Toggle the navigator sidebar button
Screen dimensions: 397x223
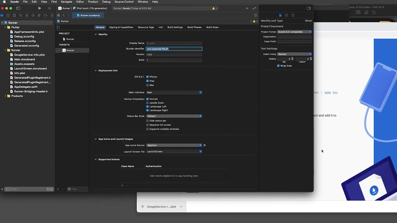click(18, 8)
